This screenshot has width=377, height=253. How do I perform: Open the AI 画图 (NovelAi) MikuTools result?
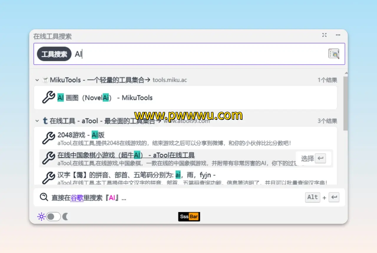(x=105, y=98)
